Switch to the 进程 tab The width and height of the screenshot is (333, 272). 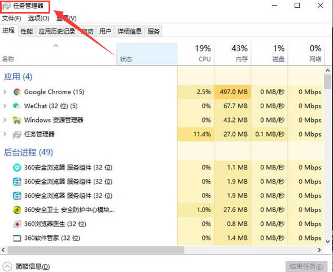(8, 31)
